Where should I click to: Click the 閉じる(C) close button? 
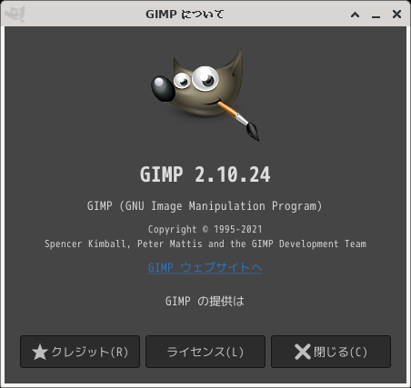[x=331, y=352]
